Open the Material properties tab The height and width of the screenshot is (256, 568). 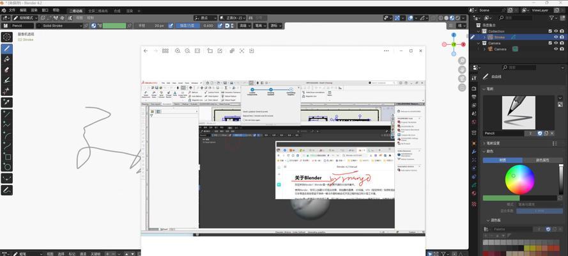pyautogui.click(x=474, y=193)
